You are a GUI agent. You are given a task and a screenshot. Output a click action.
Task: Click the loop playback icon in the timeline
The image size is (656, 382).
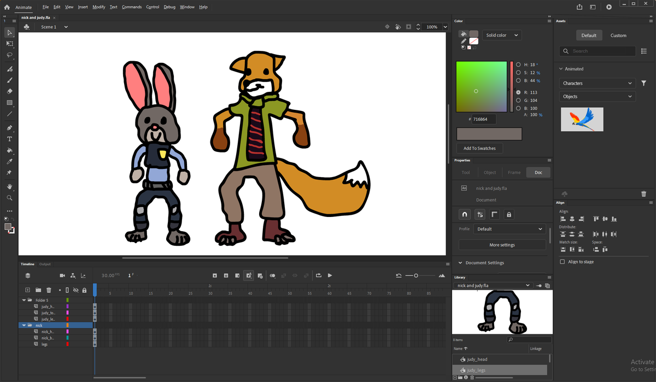(318, 275)
